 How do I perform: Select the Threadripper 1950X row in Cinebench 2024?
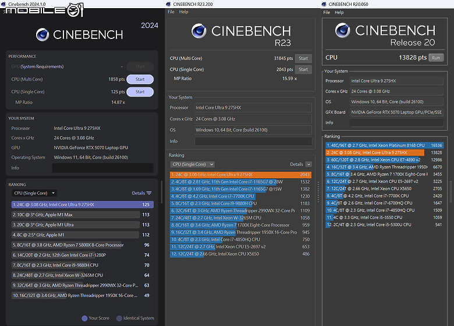point(83,296)
